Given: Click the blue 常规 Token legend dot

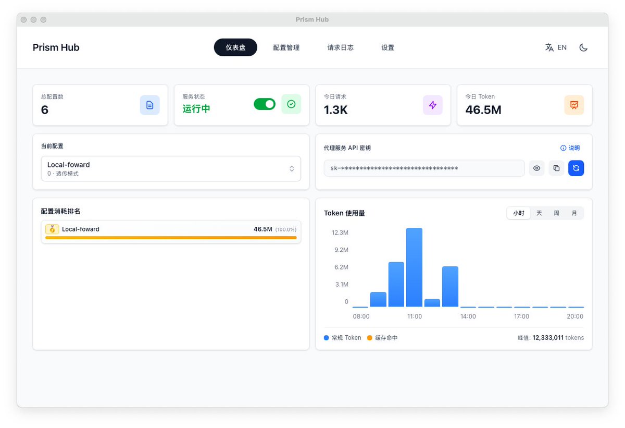Looking at the screenshot, I should point(327,338).
